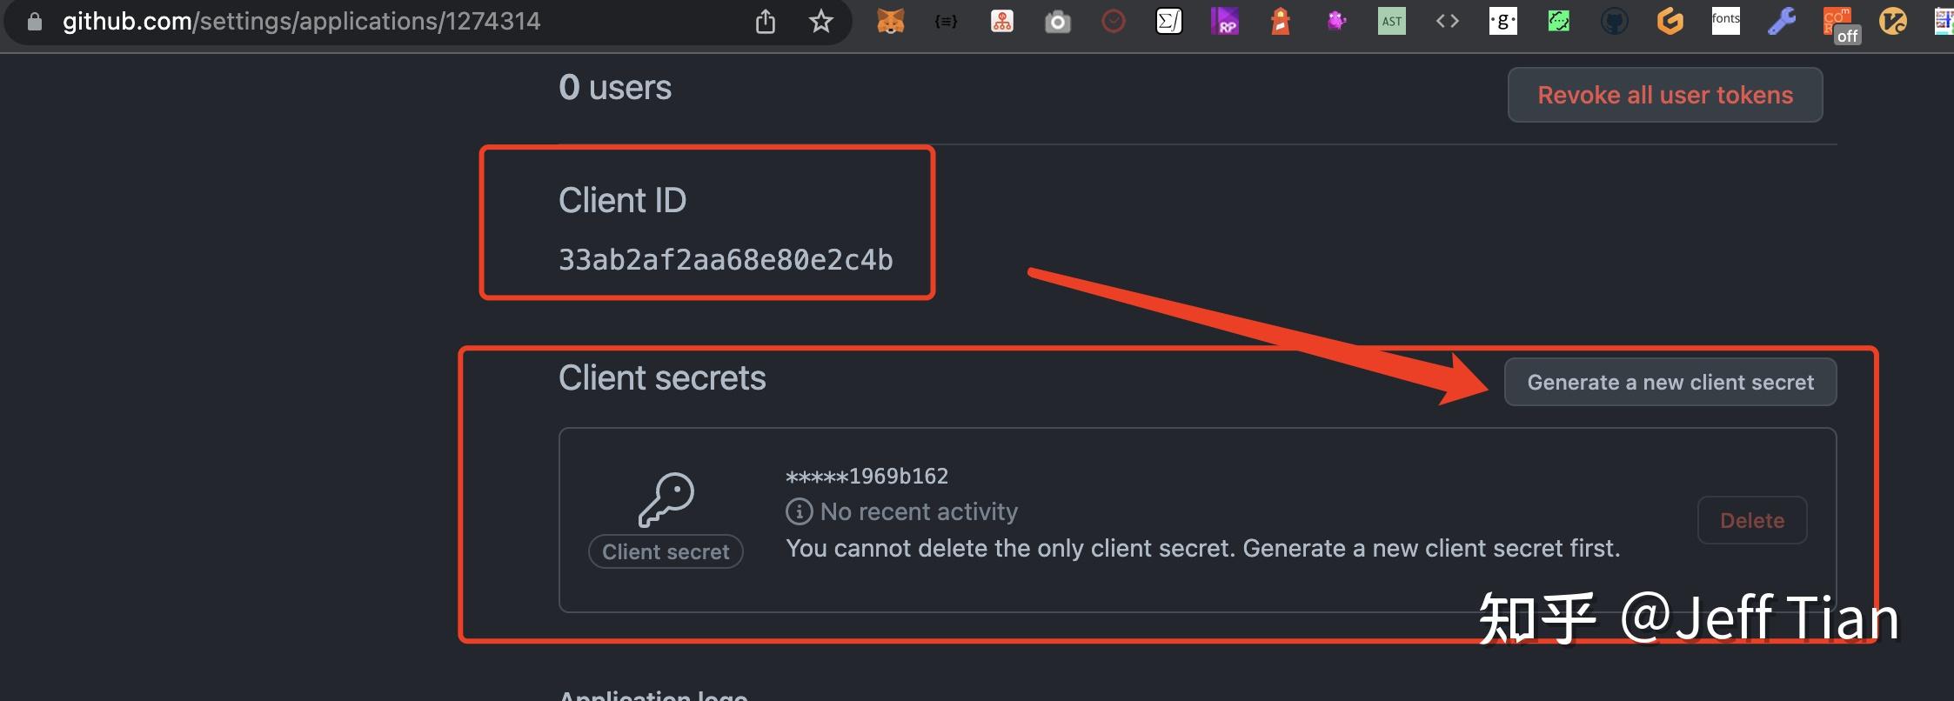Click the blue wrench extension icon
The image size is (1954, 701).
(x=1781, y=21)
